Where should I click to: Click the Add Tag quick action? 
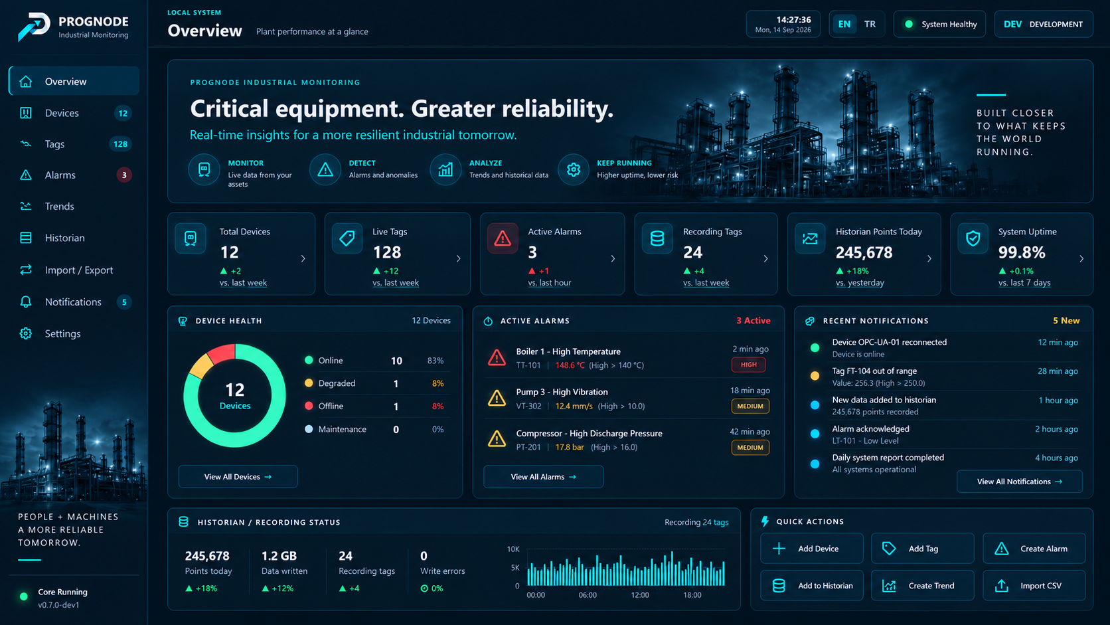tap(922, 549)
